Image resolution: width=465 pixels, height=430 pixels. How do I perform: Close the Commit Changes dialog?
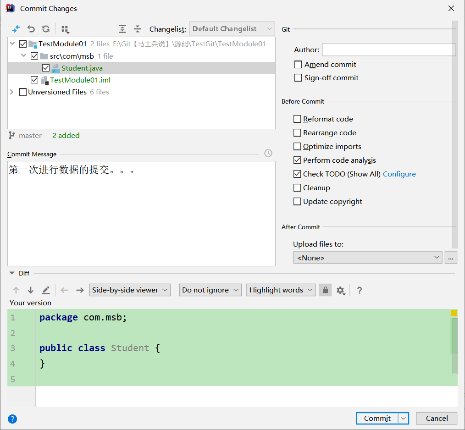pos(451,8)
